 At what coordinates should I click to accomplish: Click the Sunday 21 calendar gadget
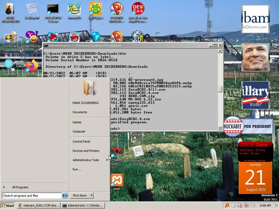click(x=255, y=177)
